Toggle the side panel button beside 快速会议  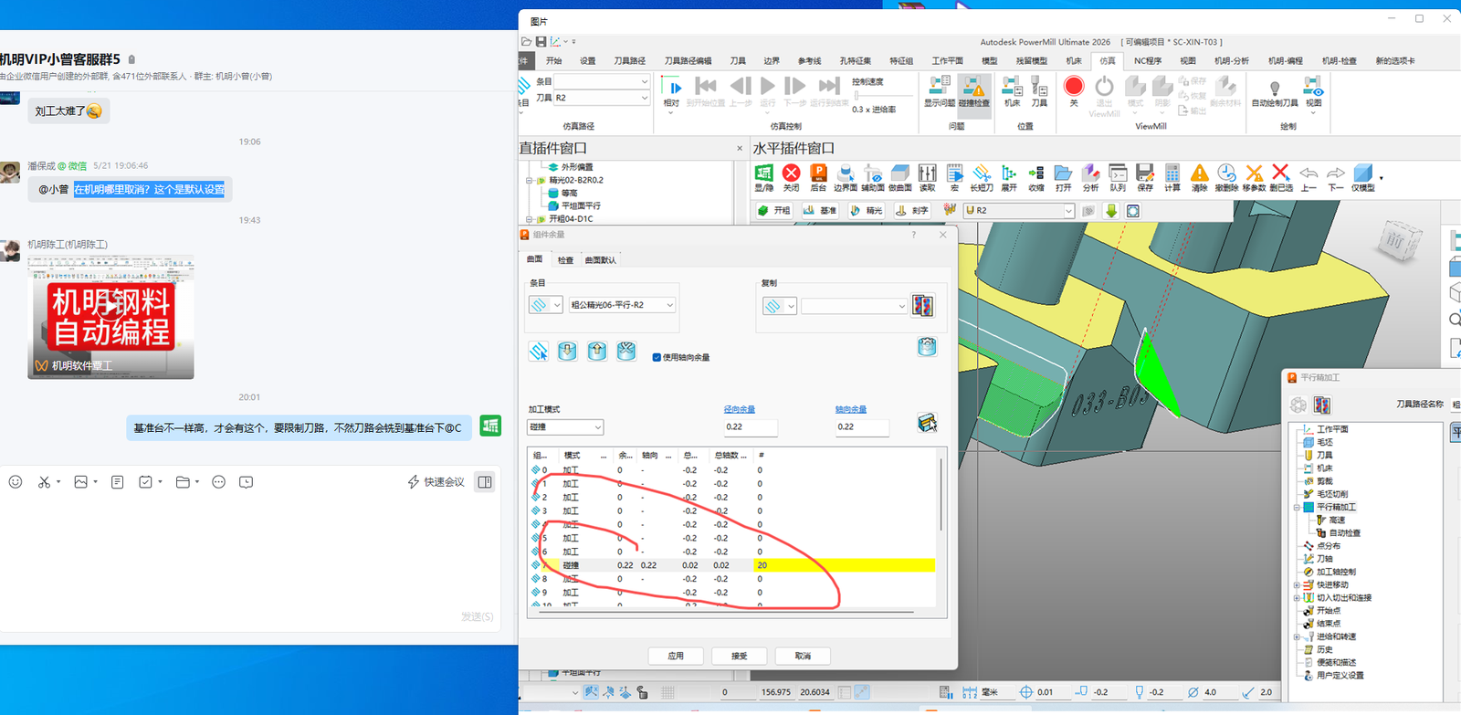coord(485,482)
